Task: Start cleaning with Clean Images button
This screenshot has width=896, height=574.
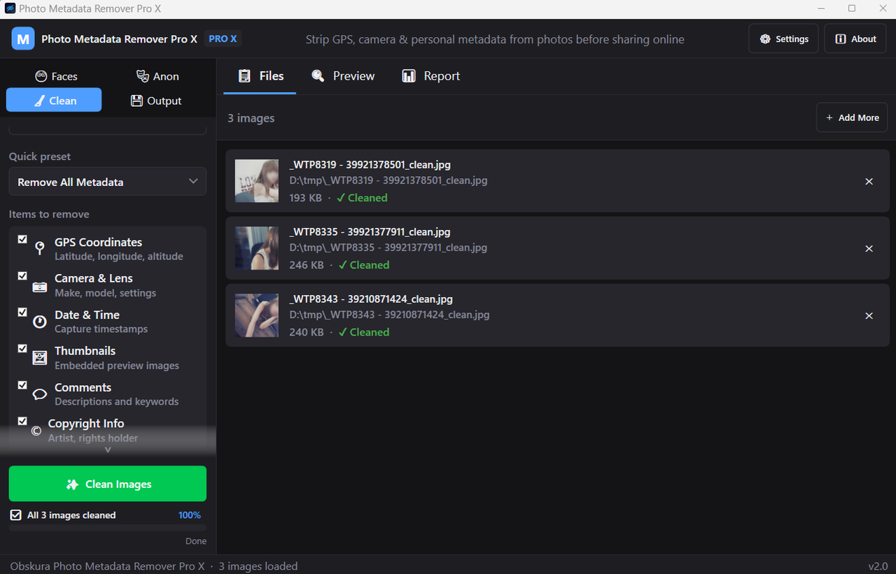Action: tap(108, 484)
